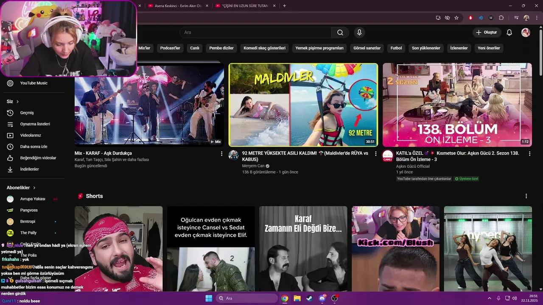Screen dimensions: 543x305
Task: Switch to Asena Keskinci tab
Action: click(178, 6)
